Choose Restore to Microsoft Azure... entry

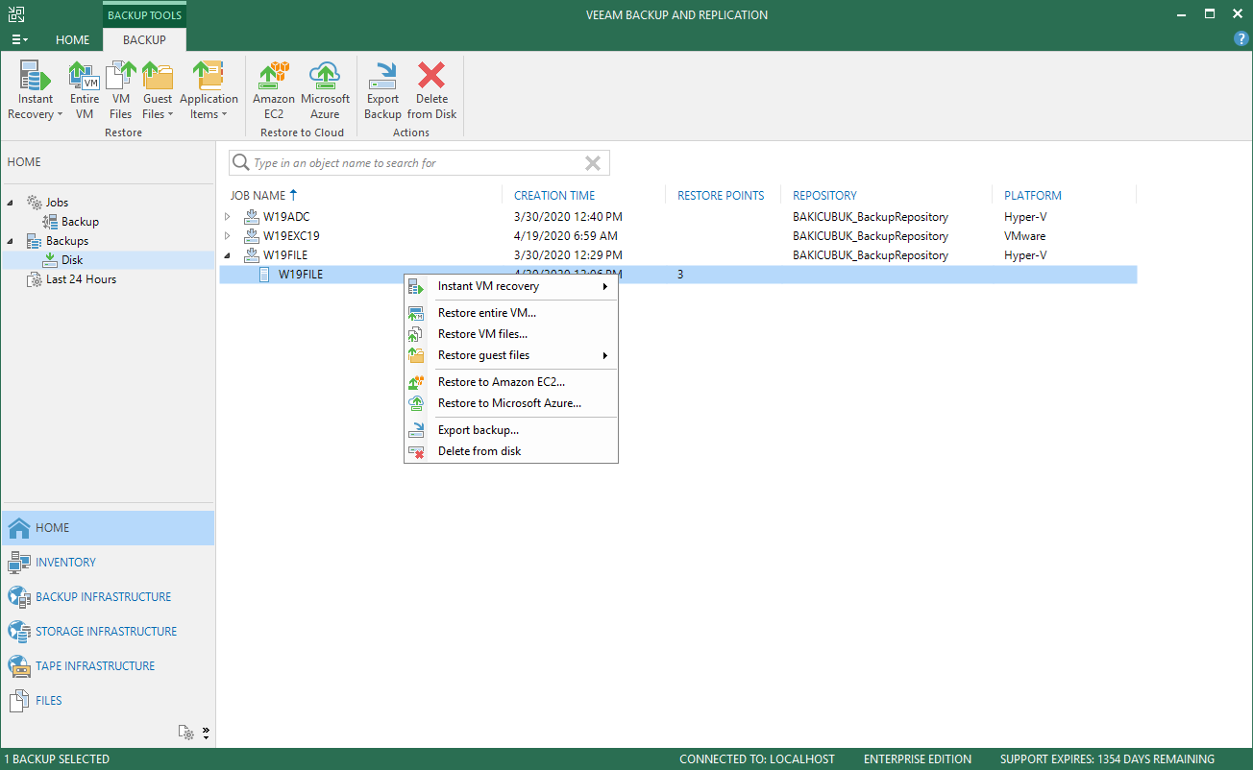coord(511,403)
